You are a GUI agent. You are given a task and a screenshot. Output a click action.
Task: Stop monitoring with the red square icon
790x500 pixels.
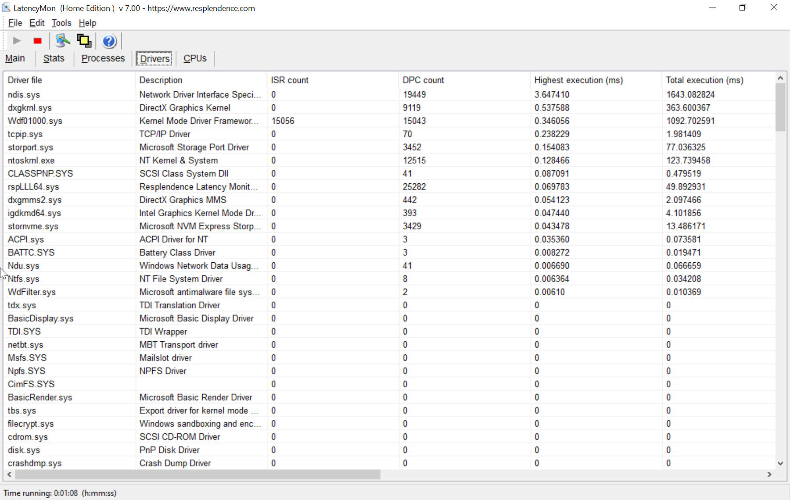(38, 41)
